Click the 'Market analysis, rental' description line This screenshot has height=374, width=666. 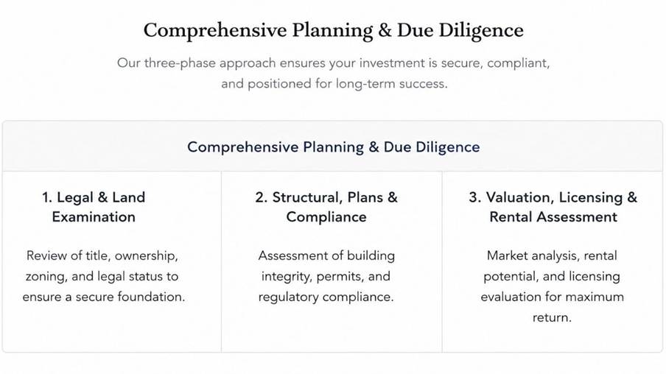552,255
